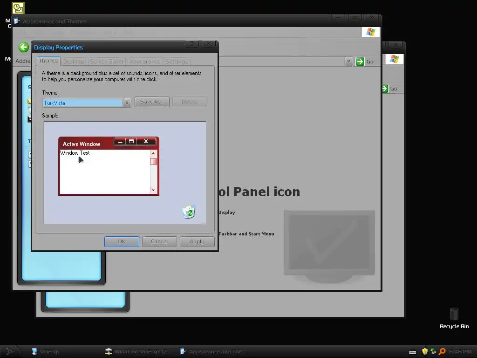The height and width of the screenshot is (358, 477).
Task: Click the Go arrow in the rear window
Action: click(x=385, y=89)
